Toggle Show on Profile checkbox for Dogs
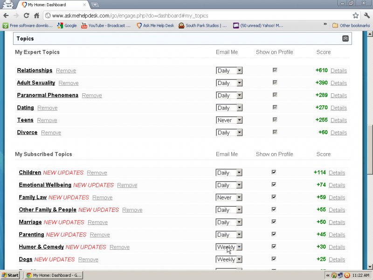 pyautogui.click(x=274, y=259)
